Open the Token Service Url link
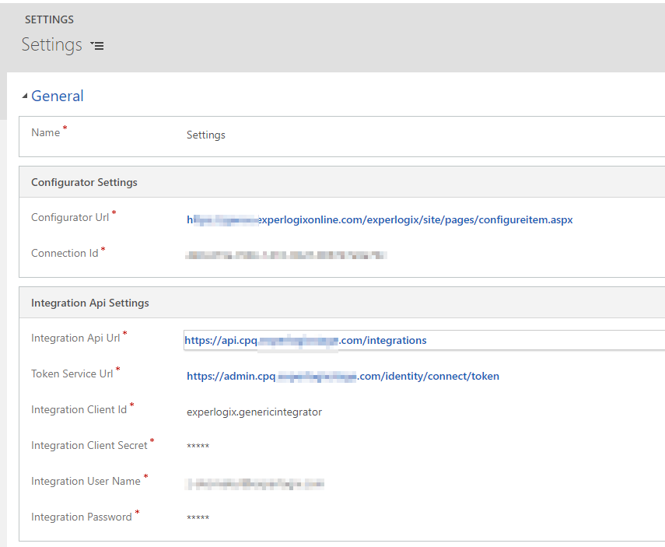665x547 pixels. 343,376
